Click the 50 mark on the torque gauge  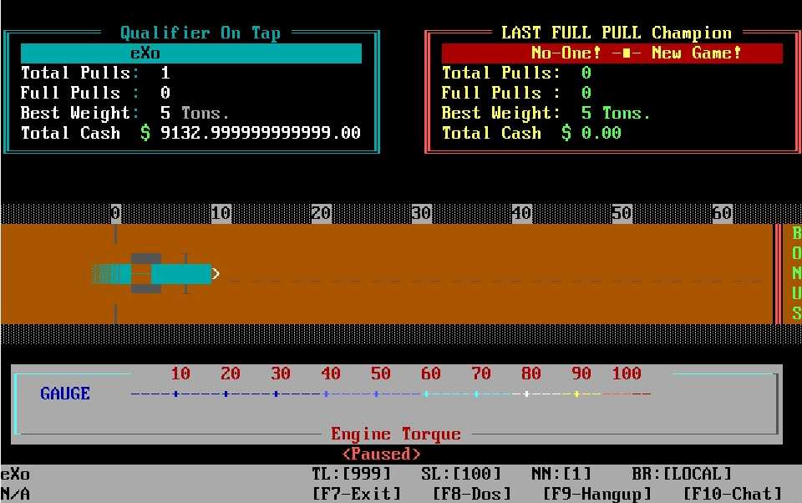pyautogui.click(x=380, y=374)
